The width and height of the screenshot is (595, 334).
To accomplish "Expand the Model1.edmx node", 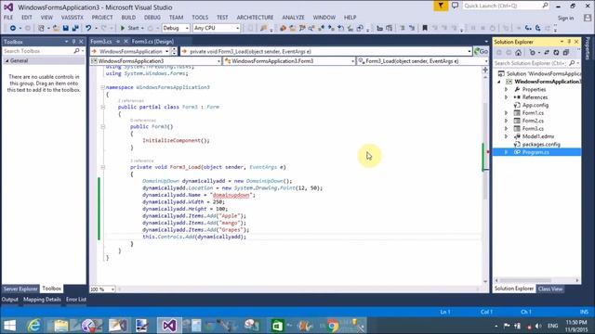I will point(506,136).
